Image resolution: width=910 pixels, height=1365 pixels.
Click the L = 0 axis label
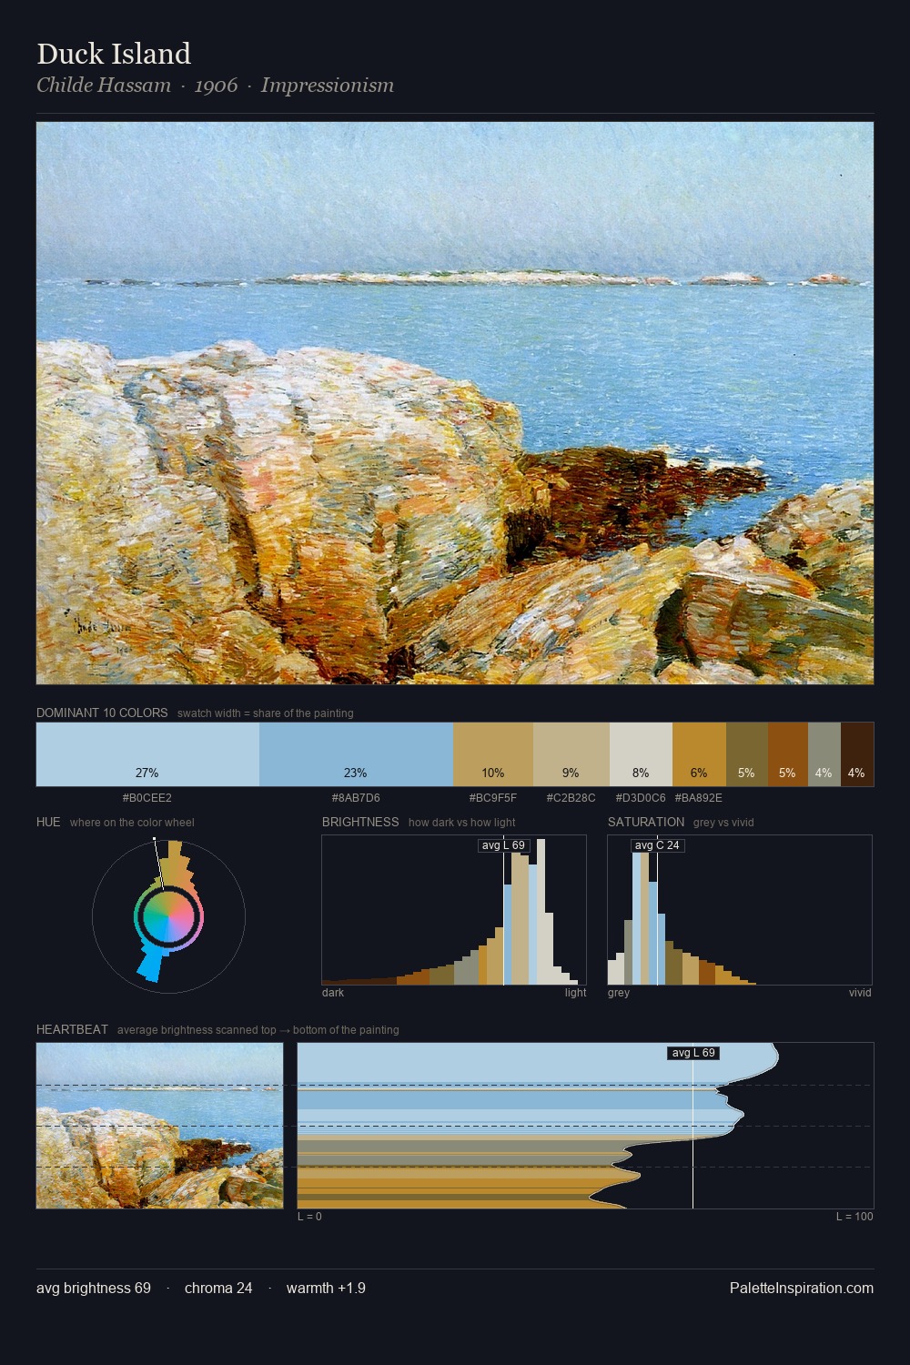click(x=309, y=1217)
